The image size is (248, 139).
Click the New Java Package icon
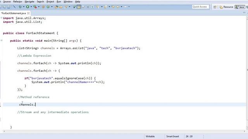[43, 7]
